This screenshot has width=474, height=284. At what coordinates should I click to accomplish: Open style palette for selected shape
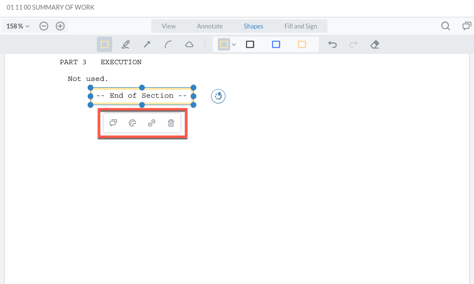[x=132, y=123]
